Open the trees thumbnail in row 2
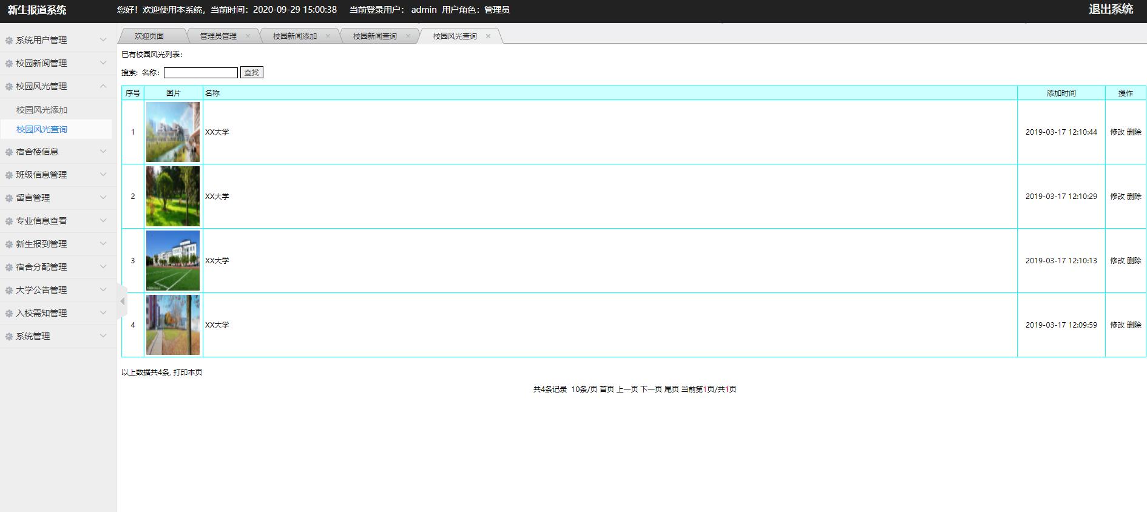The width and height of the screenshot is (1147, 512). point(173,196)
